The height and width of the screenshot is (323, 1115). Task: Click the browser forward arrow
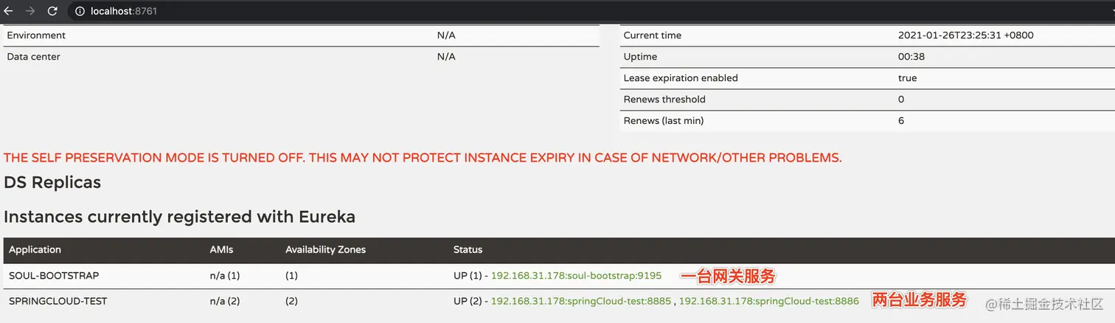pyautogui.click(x=30, y=11)
